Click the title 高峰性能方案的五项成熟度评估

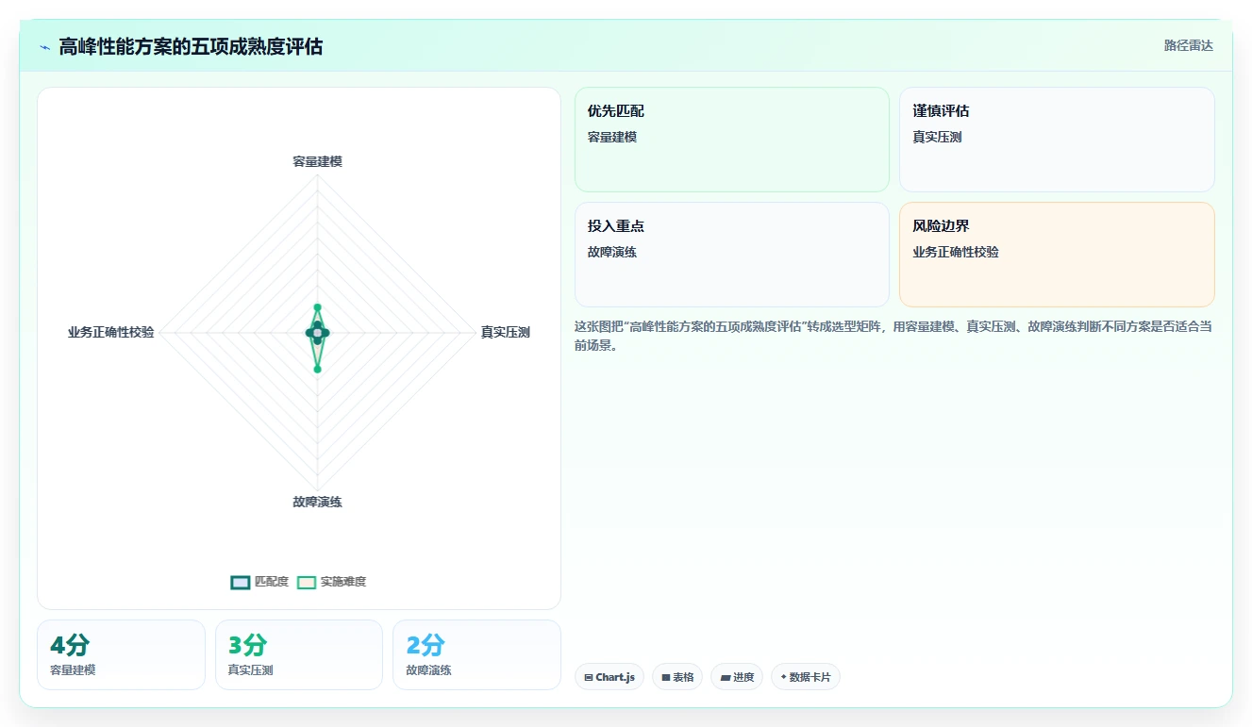191,46
